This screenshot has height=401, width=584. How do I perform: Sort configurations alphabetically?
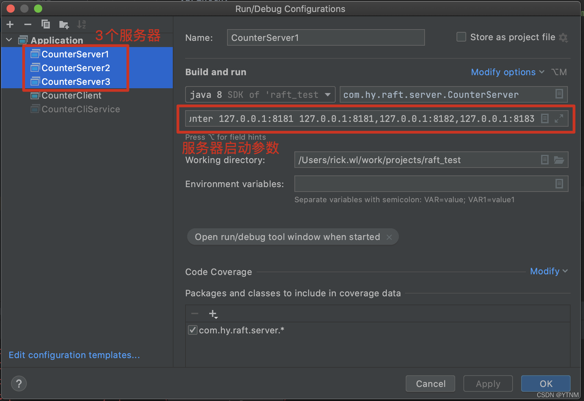[x=81, y=24]
